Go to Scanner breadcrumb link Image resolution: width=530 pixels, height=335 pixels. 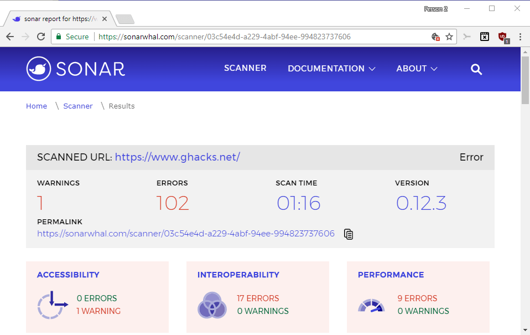78,106
